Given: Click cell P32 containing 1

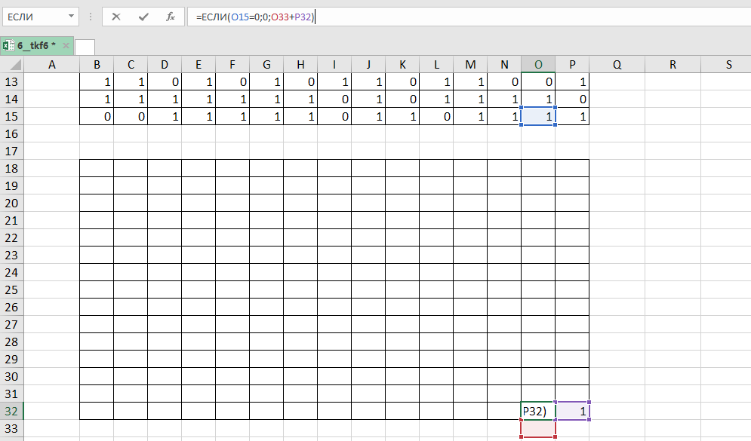Looking at the screenshot, I should click(572, 411).
